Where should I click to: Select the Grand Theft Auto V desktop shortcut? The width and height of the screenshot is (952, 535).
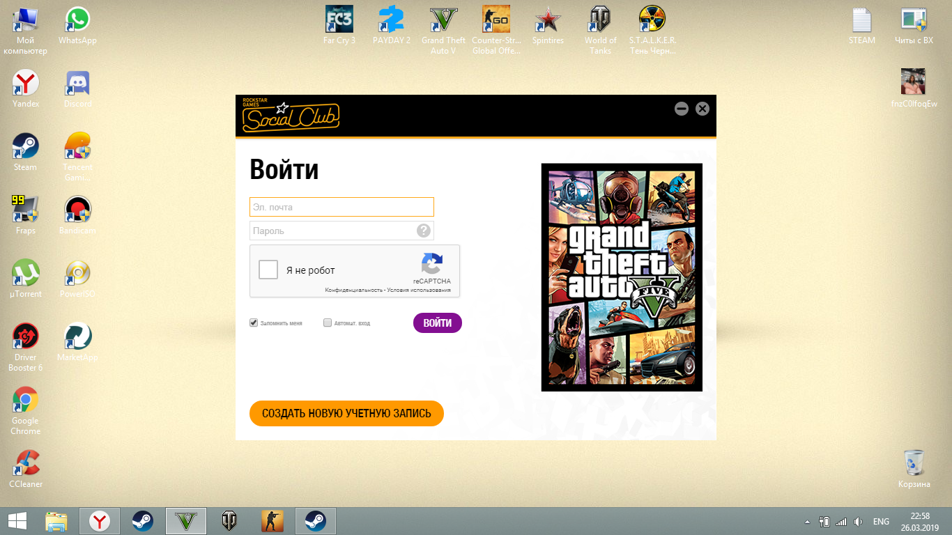point(443,31)
